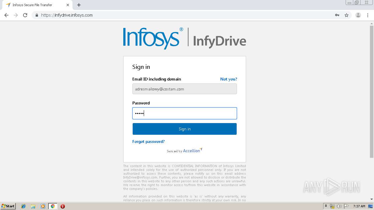Close the Infosys Secure File Transfer tab
The image size is (374, 210).
[x=68, y=5]
